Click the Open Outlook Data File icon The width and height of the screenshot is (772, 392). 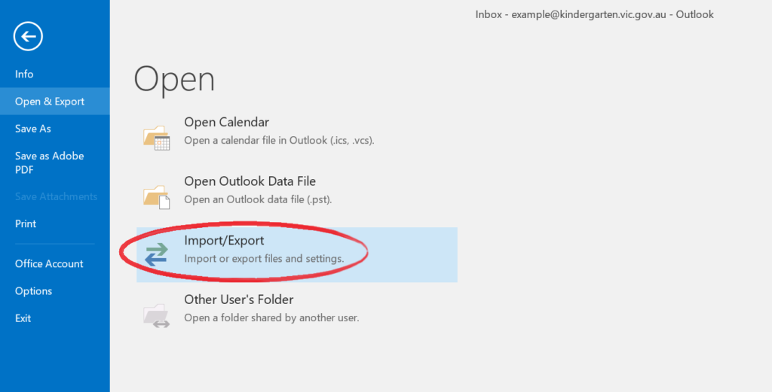pyautogui.click(x=157, y=196)
